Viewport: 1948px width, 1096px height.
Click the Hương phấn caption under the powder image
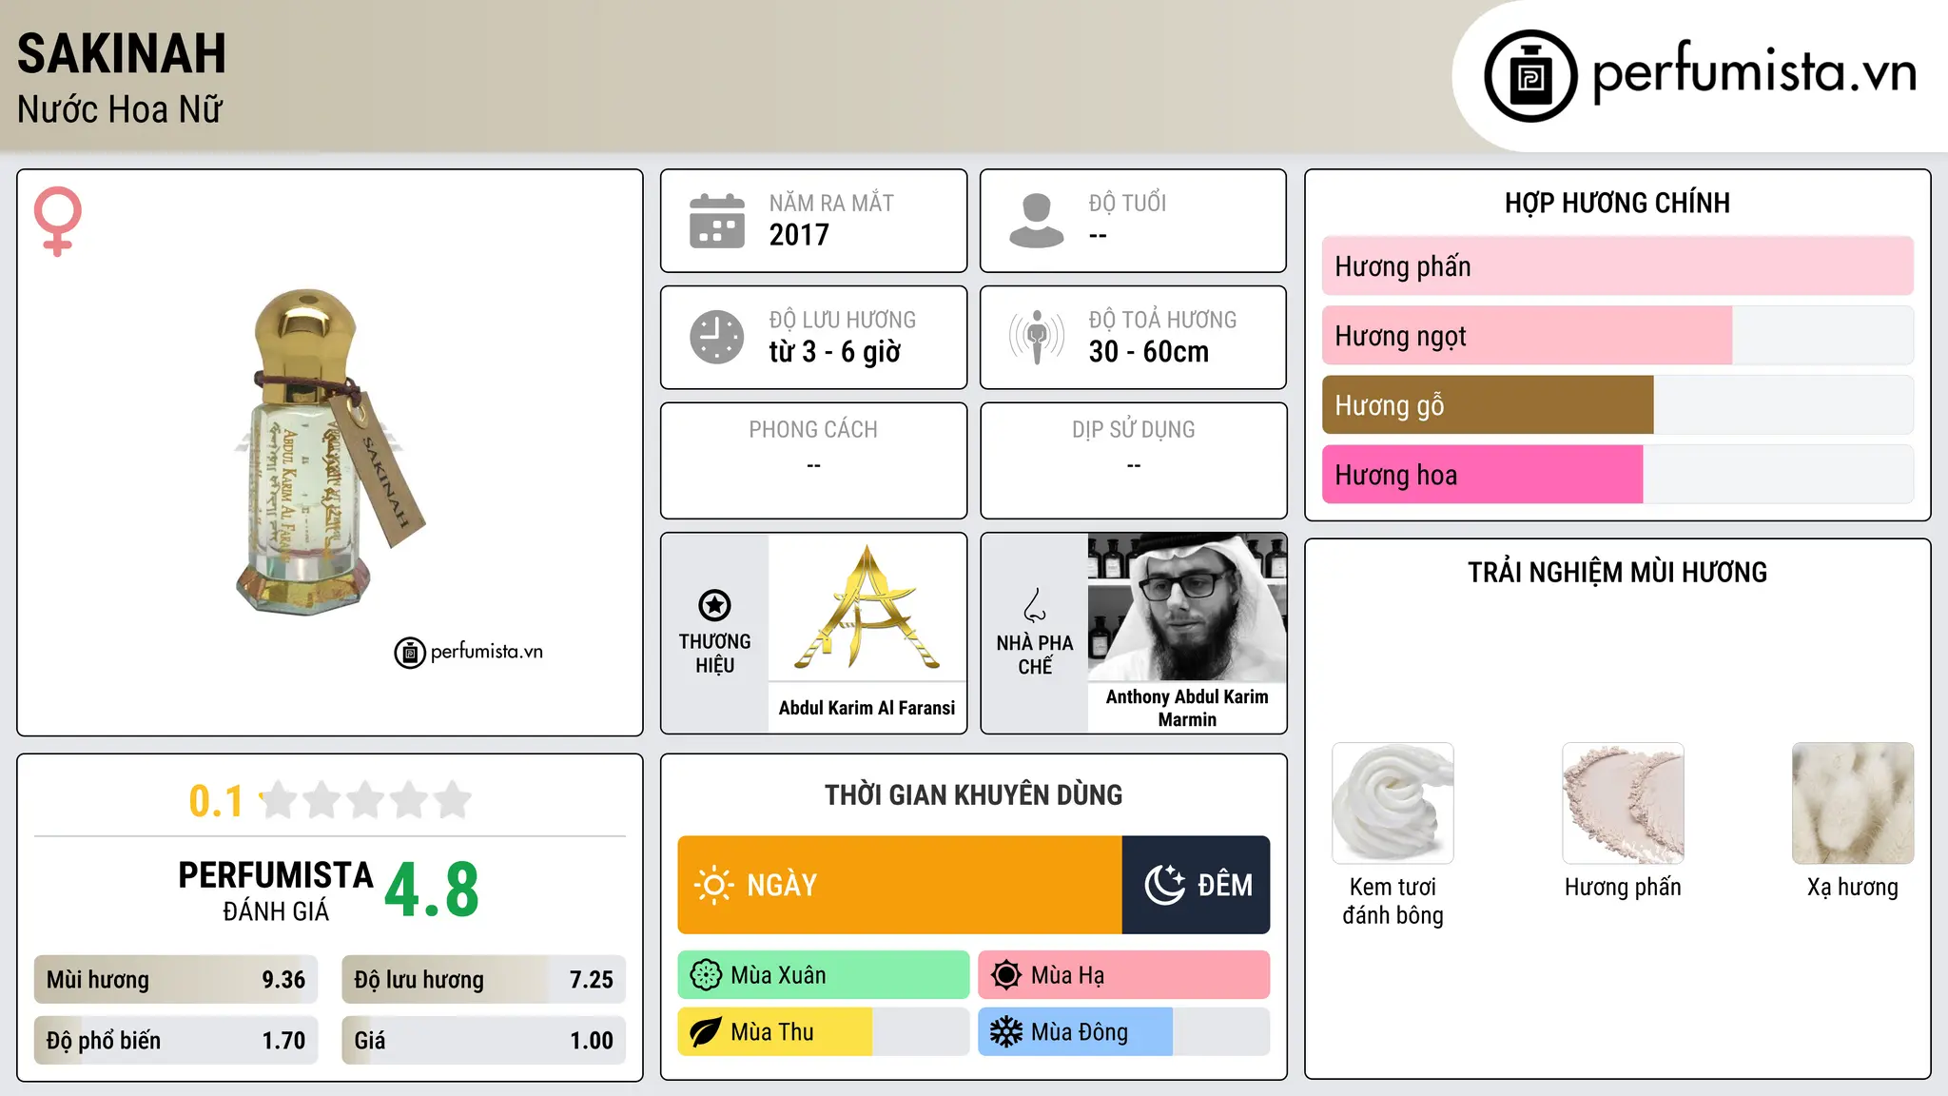coord(1623,888)
